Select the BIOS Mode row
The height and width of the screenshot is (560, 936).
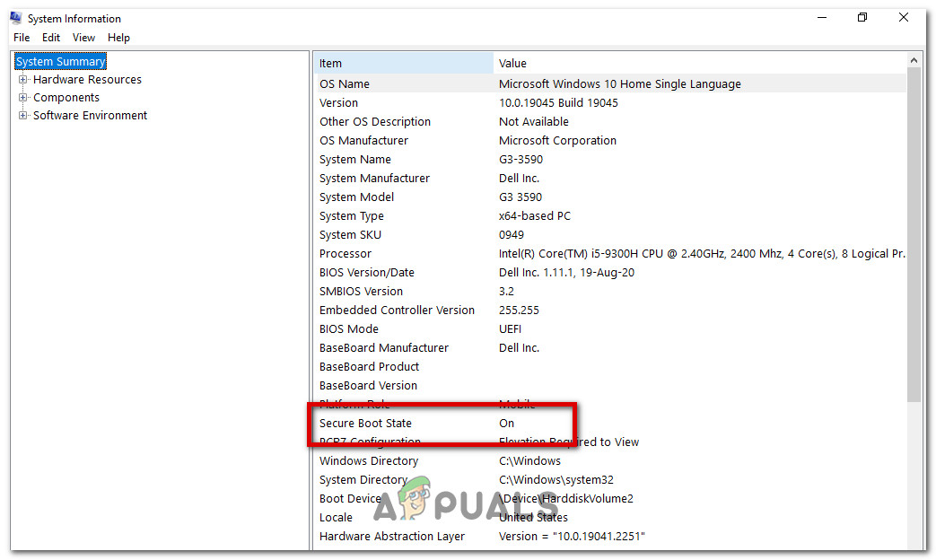click(610, 329)
